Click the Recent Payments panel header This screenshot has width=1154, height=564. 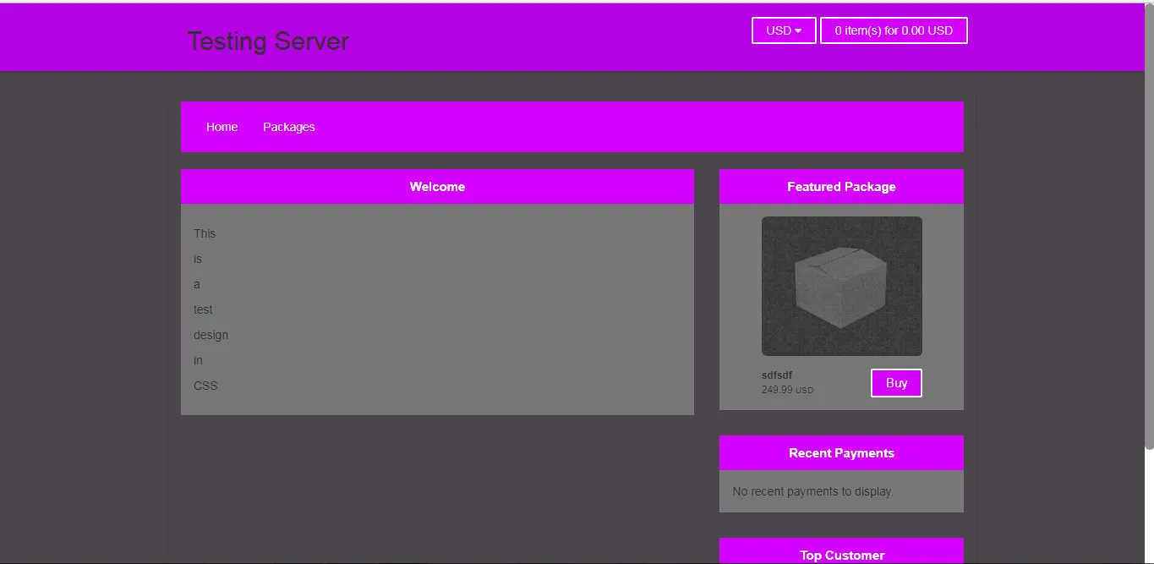(x=840, y=453)
